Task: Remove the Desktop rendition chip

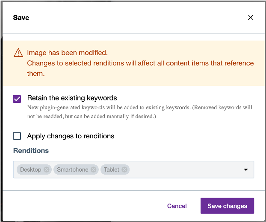Action: pyautogui.click(x=47, y=169)
